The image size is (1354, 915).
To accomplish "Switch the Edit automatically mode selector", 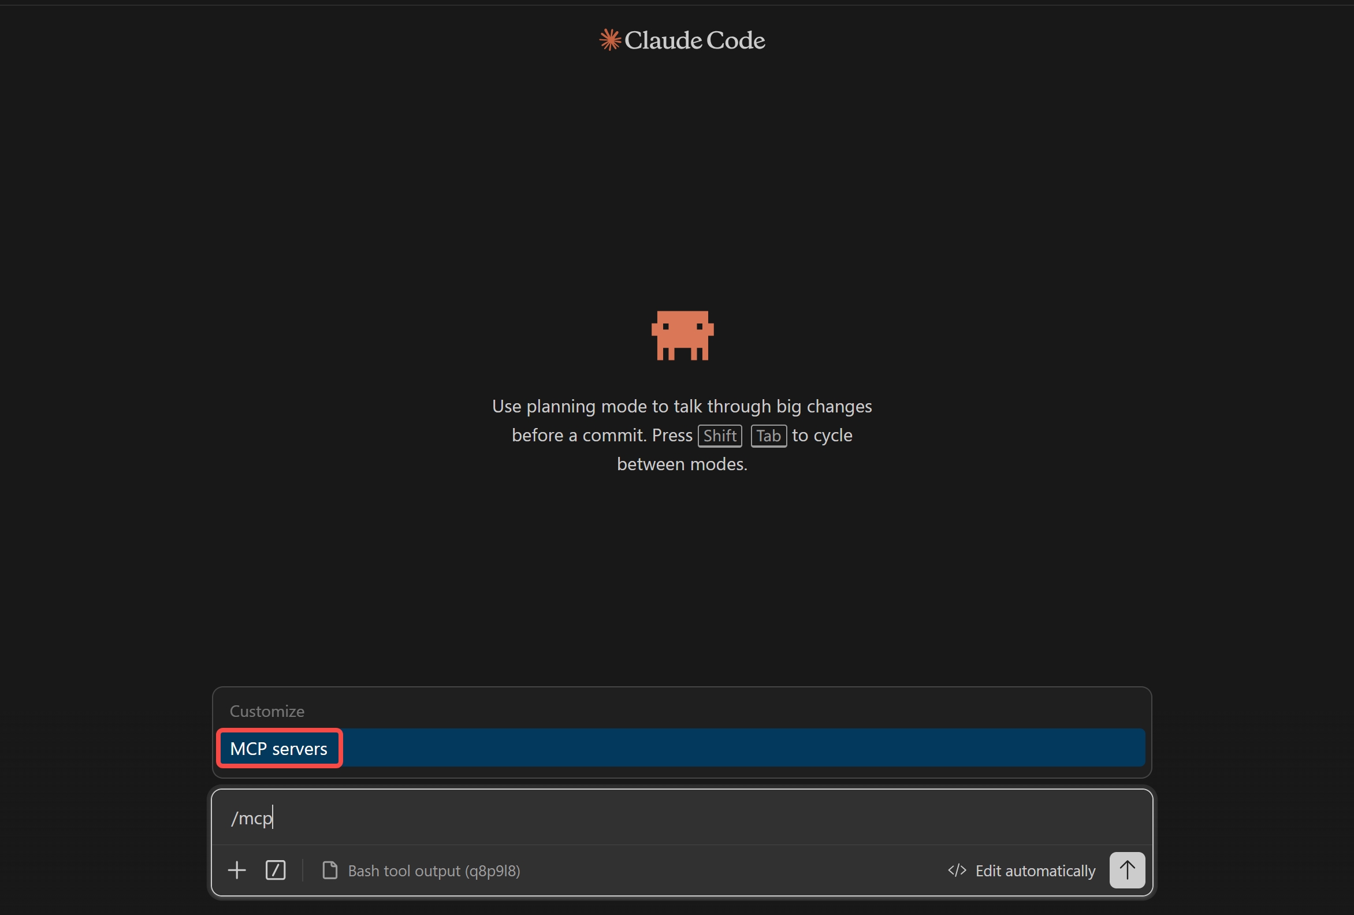I will [1021, 871].
